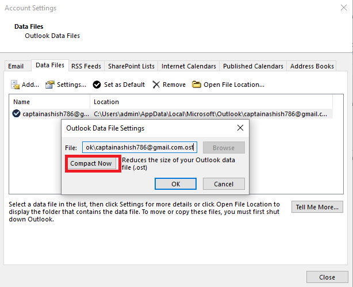Click the Compact Now button

[x=91, y=163]
